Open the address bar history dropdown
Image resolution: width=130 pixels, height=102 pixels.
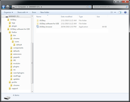click(86, 7)
